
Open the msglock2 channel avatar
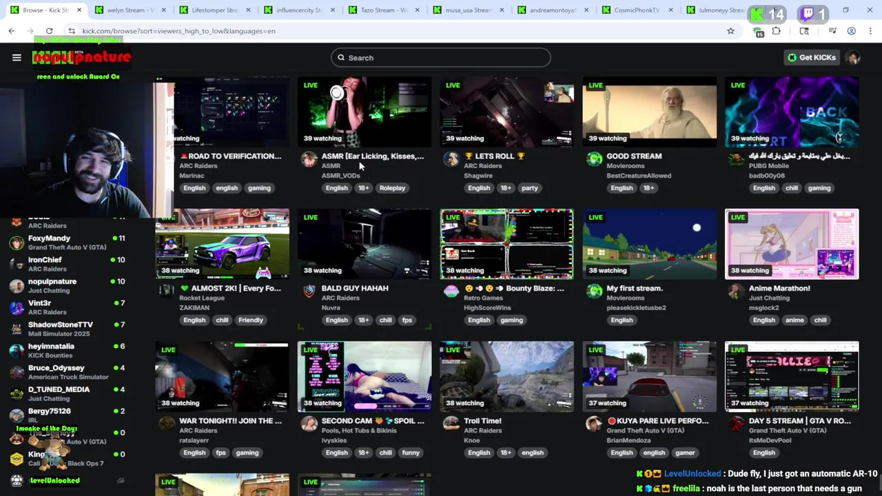point(736,291)
